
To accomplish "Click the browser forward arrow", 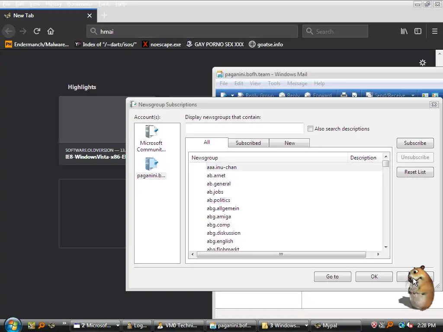I will pos(23,31).
